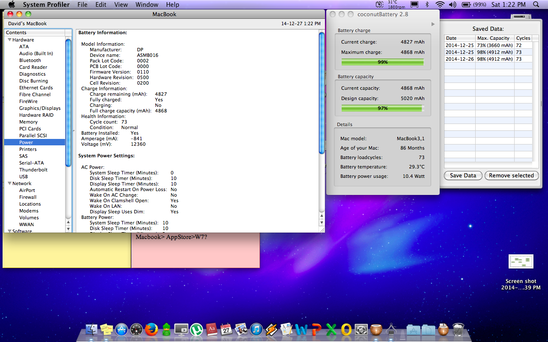Click the Remove selected button
Image resolution: width=548 pixels, height=342 pixels.
[511, 175]
